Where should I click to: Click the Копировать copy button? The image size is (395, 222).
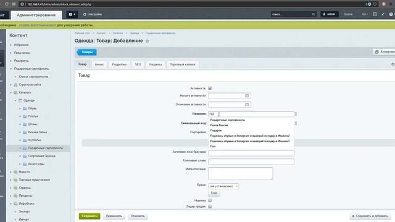click(385, 52)
